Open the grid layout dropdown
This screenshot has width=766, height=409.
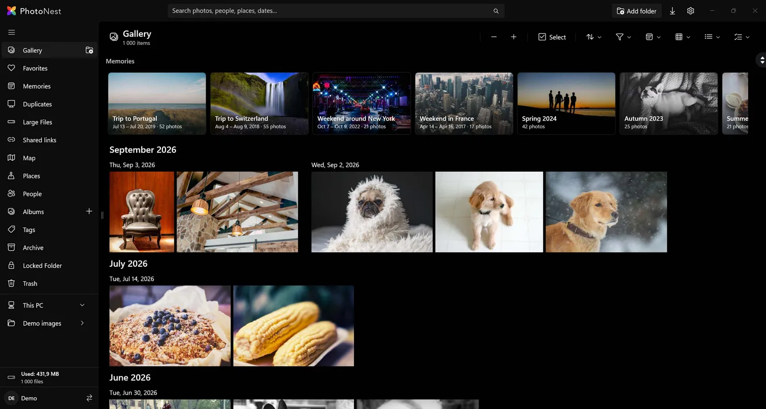pos(683,37)
